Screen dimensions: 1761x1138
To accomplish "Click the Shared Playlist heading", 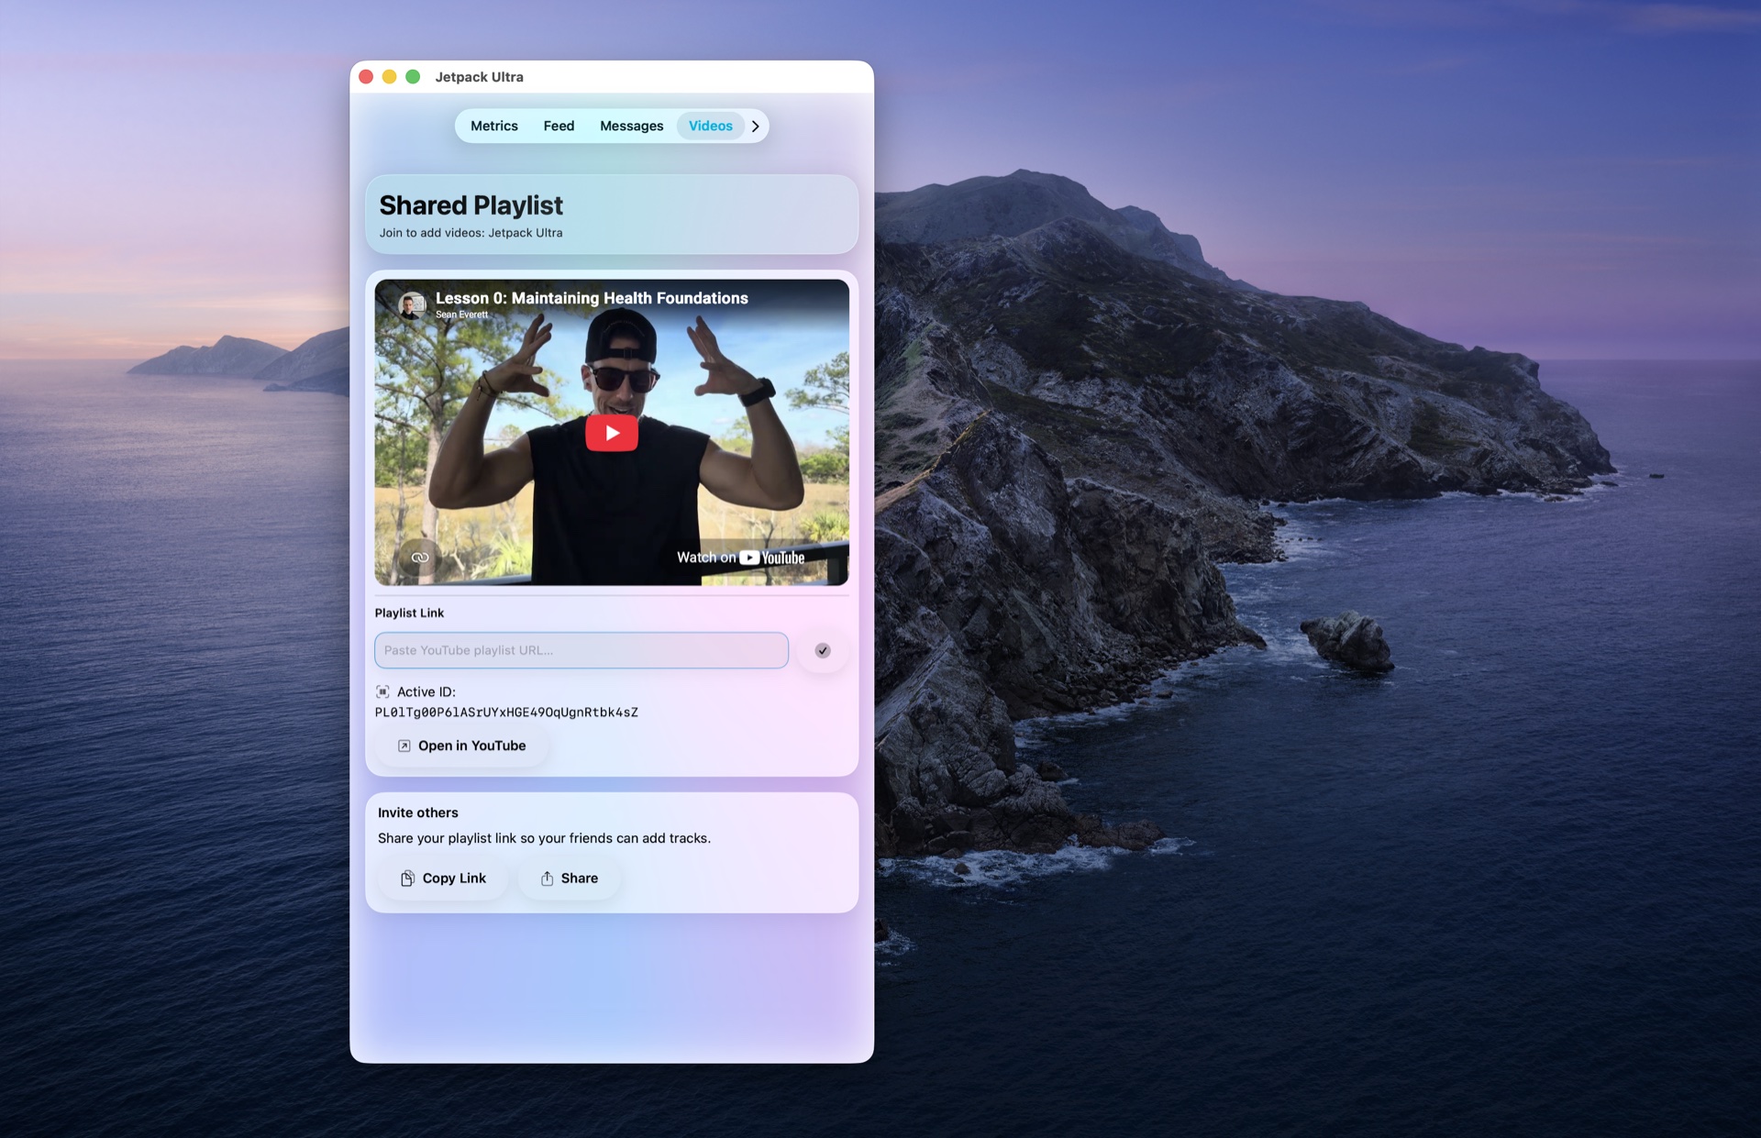I will click(x=471, y=205).
